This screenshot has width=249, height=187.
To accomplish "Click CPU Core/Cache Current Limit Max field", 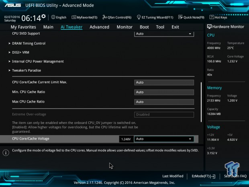I will click(164, 82).
